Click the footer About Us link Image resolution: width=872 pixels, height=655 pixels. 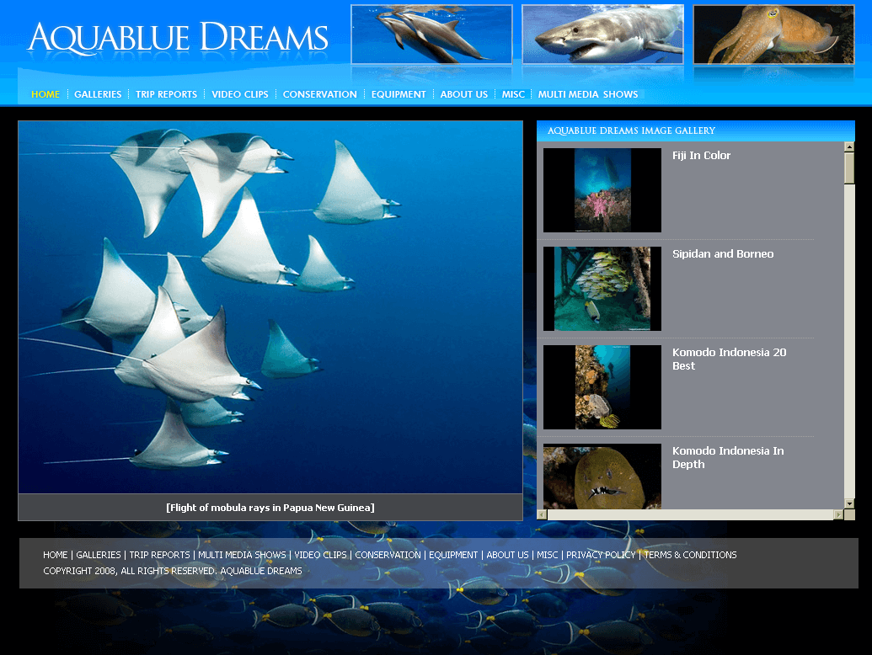(508, 555)
